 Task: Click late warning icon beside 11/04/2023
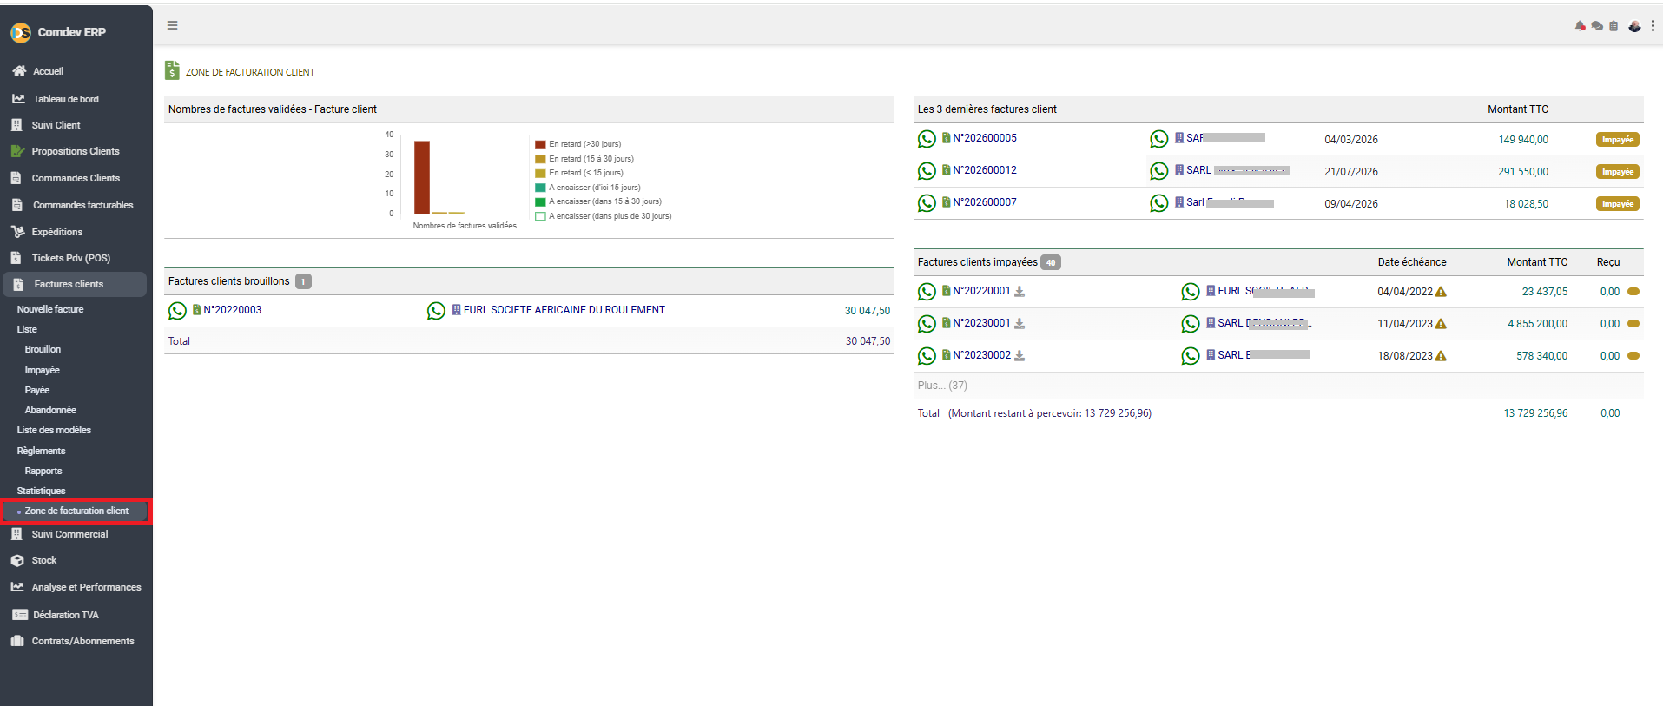point(1441,324)
